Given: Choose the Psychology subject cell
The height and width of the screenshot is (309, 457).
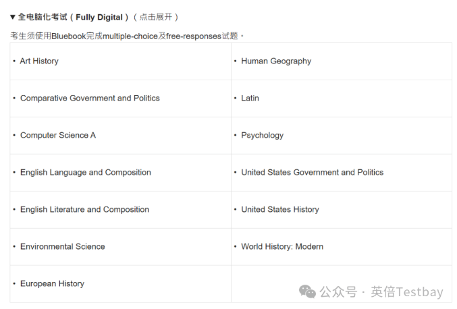Looking at the screenshot, I should tap(262, 136).
